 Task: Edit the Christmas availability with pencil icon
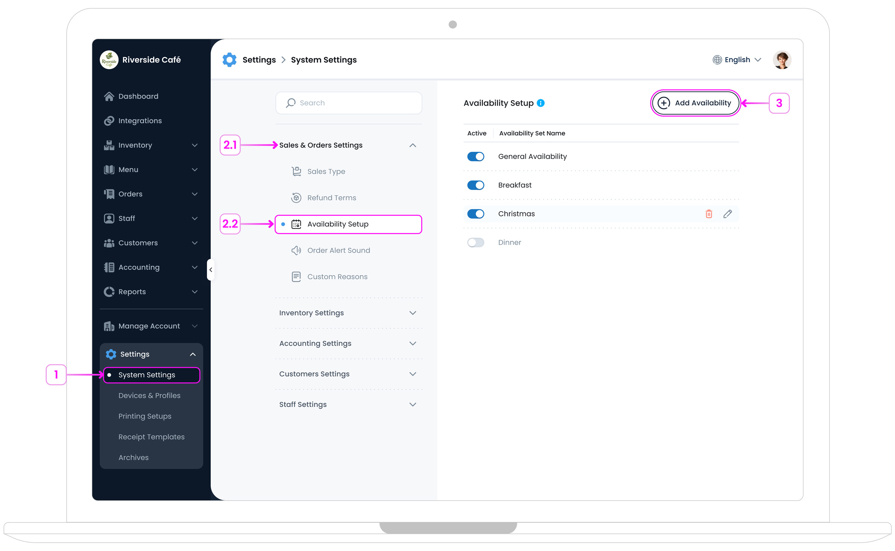[727, 214]
